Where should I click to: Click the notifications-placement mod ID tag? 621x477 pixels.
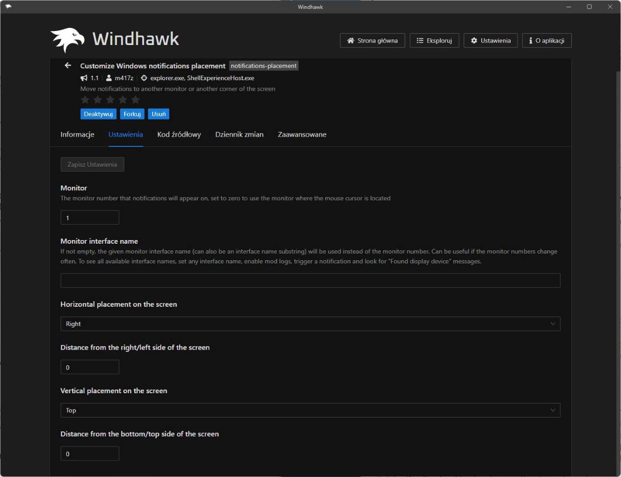[264, 66]
